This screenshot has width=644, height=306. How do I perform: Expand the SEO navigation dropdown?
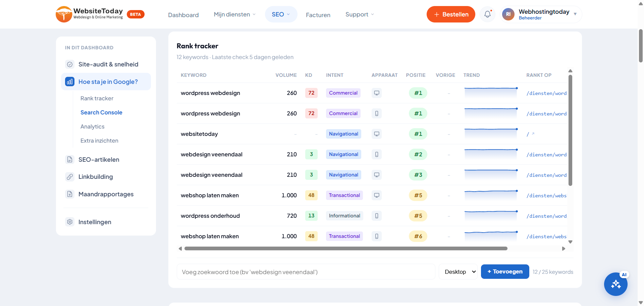[x=281, y=14]
